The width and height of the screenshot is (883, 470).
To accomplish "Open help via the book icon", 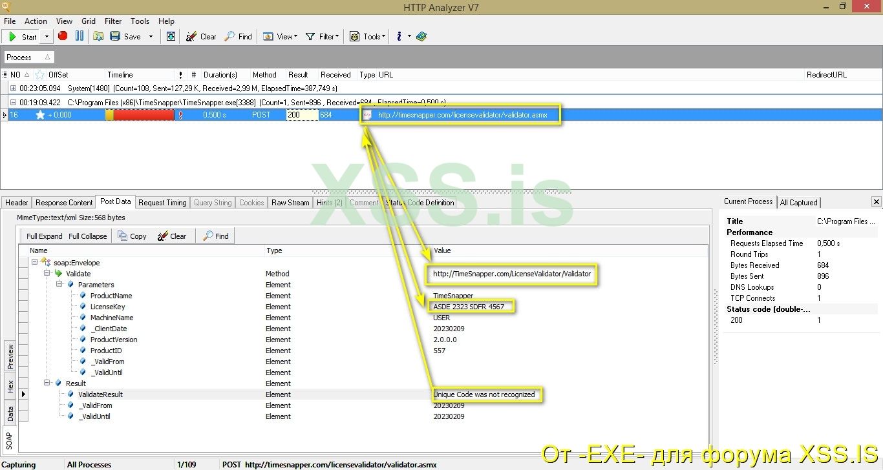I will coord(421,36).
